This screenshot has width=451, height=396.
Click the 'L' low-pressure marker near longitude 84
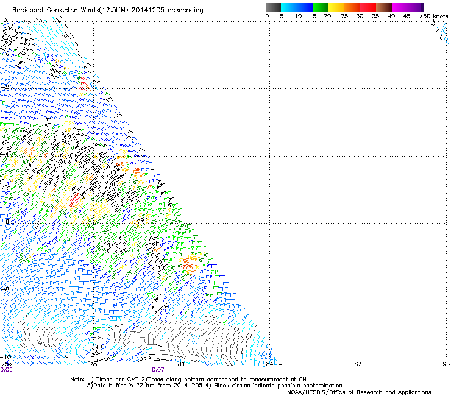click(280, 362)
